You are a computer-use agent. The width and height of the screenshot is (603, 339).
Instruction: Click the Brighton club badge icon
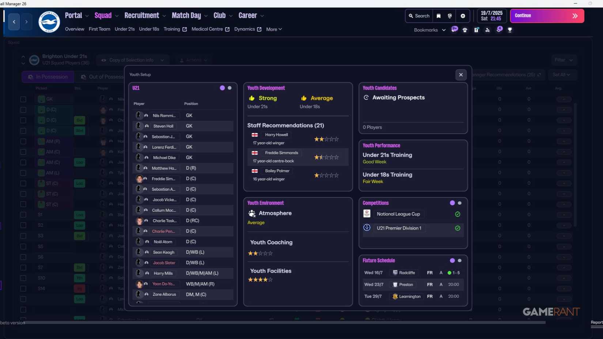[49, 22]
